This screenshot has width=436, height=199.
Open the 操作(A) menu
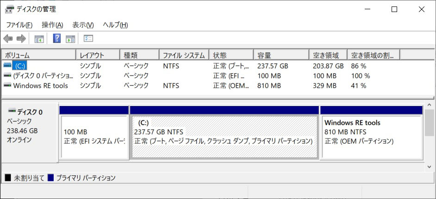(52, 25)
